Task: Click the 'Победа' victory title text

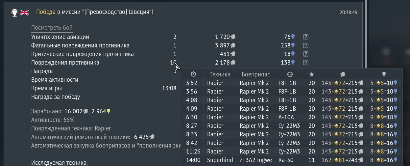Action: point(46,12)
